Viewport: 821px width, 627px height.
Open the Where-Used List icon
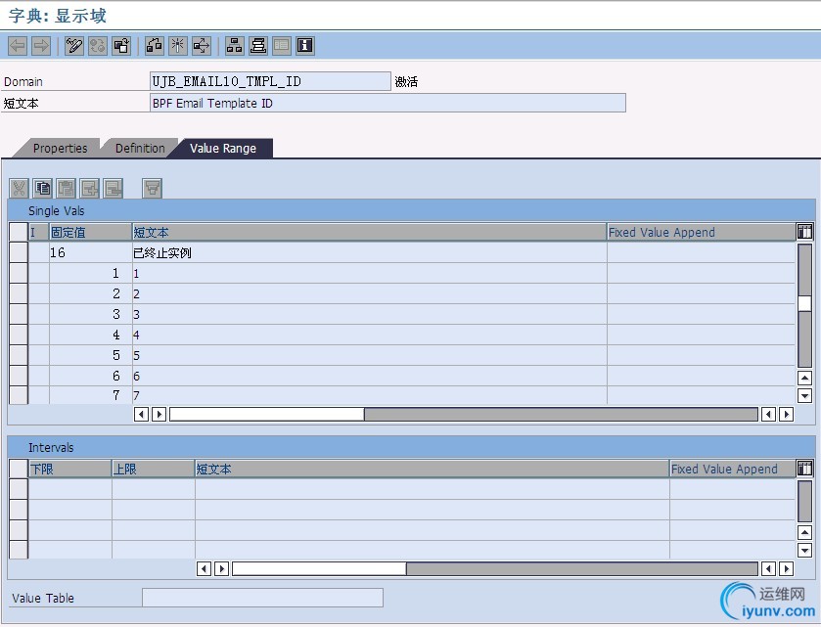(201, 46)
